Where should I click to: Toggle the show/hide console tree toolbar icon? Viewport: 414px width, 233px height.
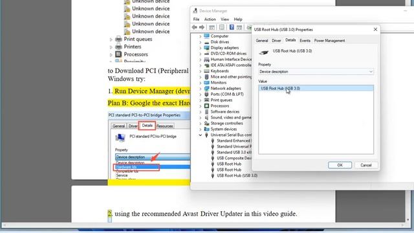tap(212, 27)
